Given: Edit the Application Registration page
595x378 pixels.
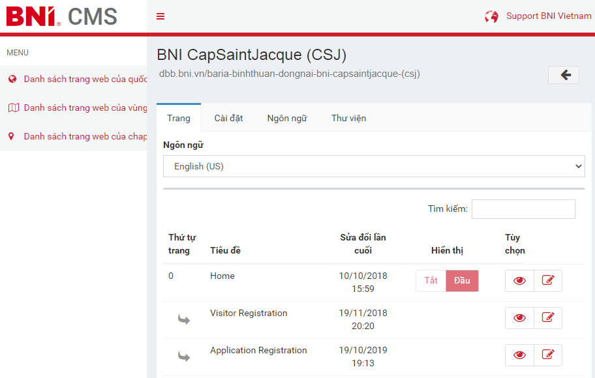Looking at the screenshot, I should [x=548, y=355].
